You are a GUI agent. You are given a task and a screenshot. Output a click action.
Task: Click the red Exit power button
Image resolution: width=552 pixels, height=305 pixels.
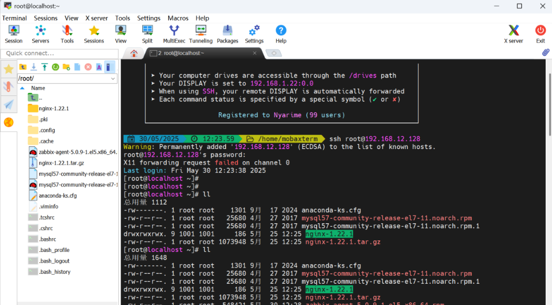[x=540, y=34]
